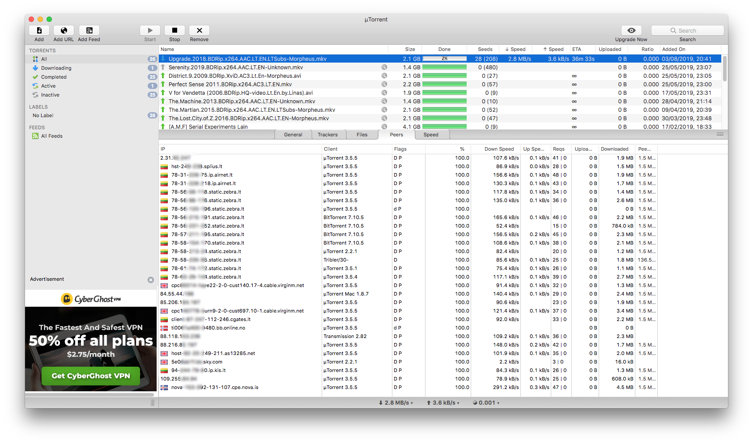Viewport: 753px width, 444px height.
Task: Click the Upgrade Now eye icon
Action: [x=631, y=30]
